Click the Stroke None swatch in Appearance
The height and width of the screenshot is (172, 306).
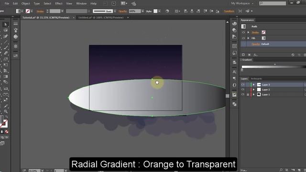pos(263,32)
